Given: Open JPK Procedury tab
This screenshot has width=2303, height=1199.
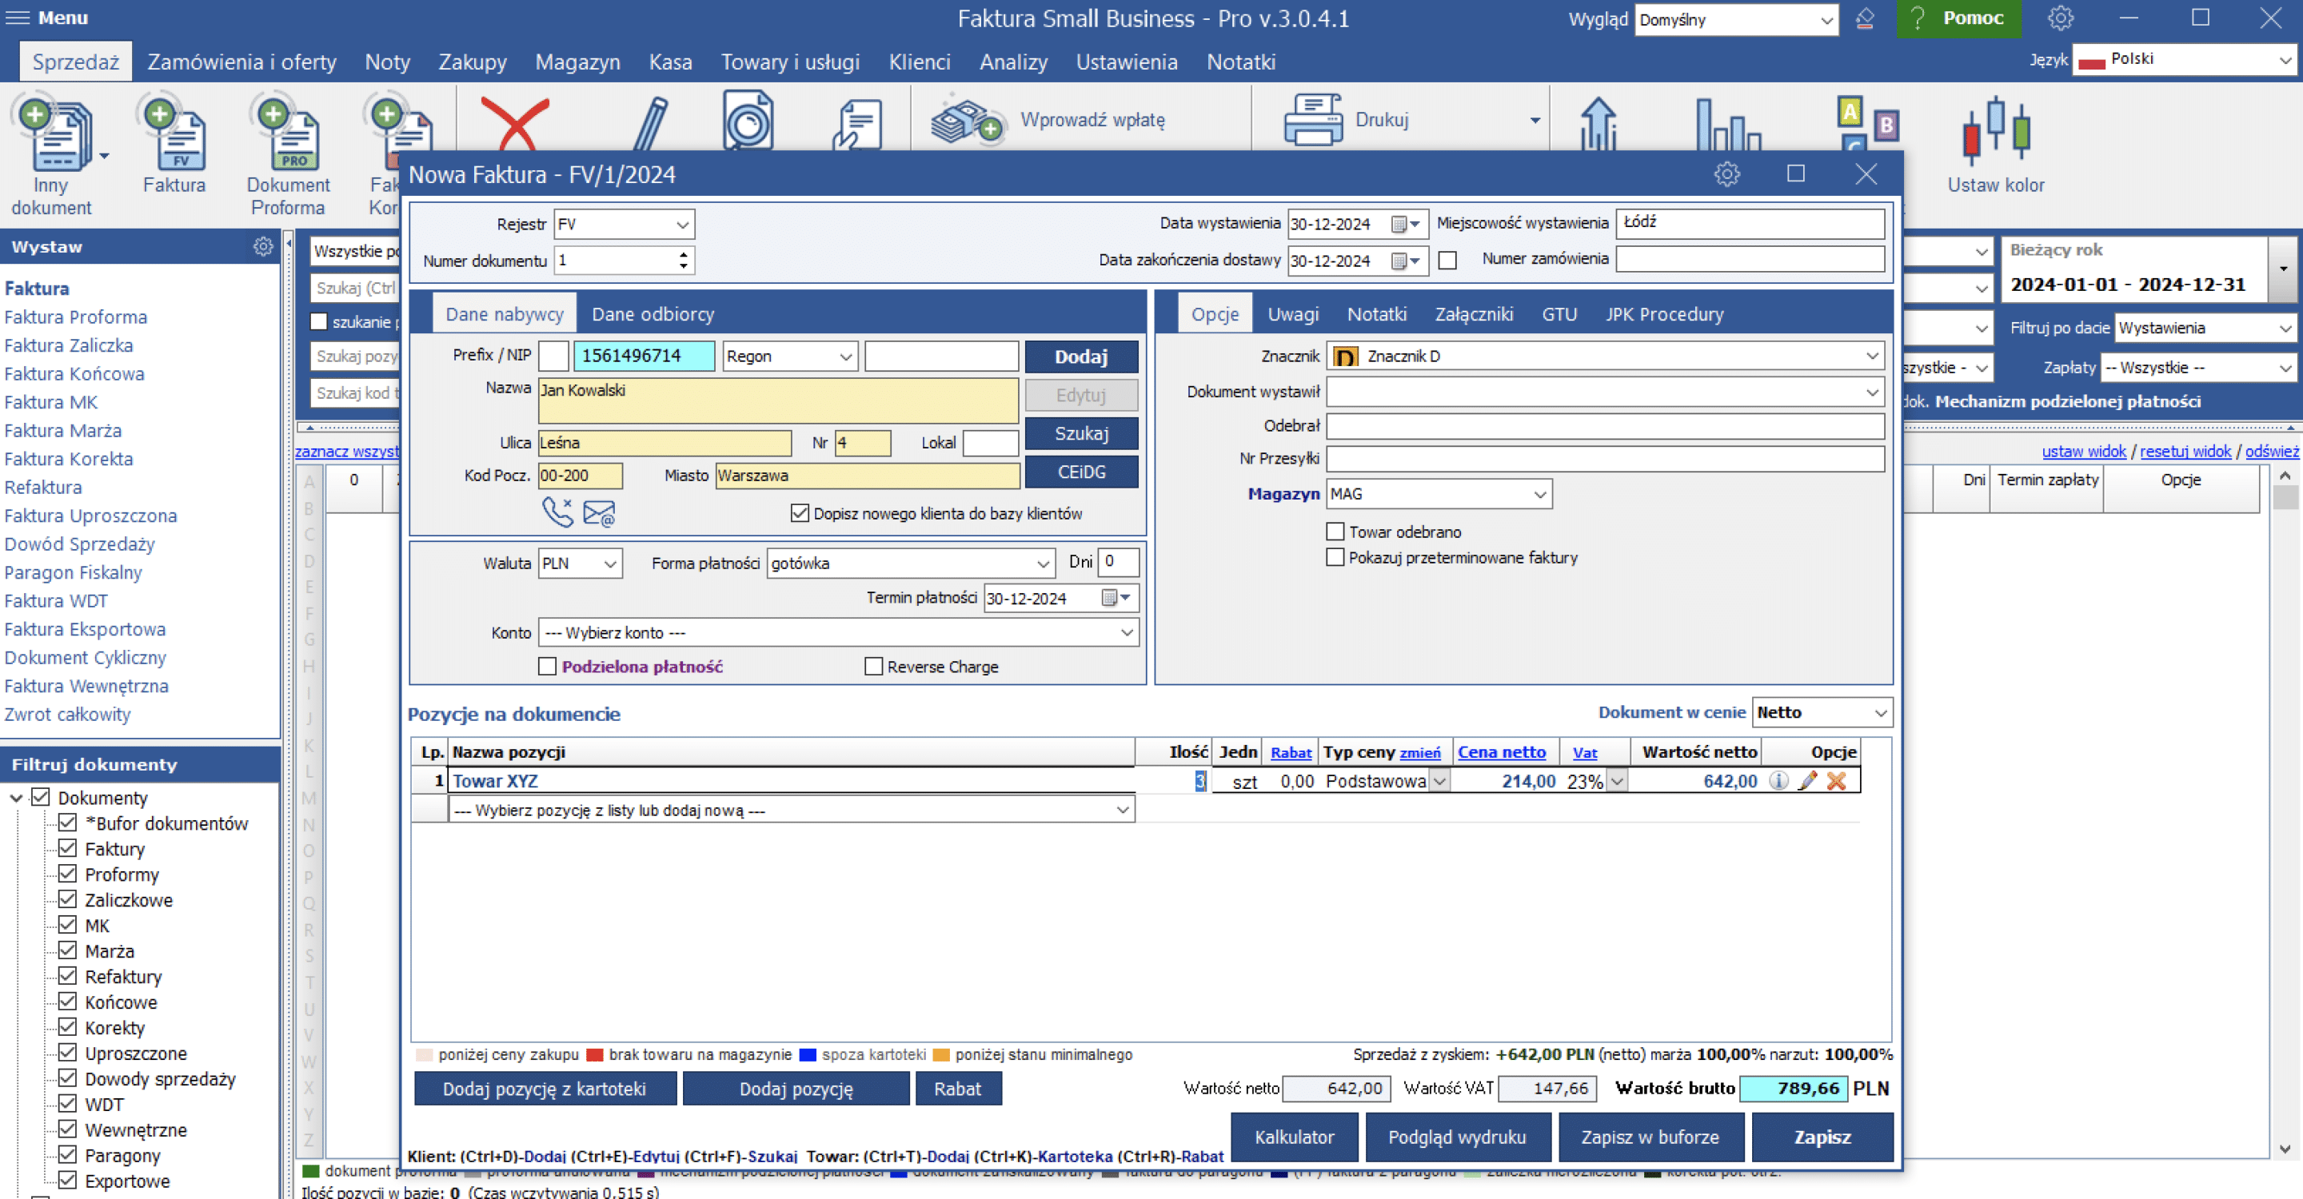Looking at the screenshot, I should tap(1664, 314).
